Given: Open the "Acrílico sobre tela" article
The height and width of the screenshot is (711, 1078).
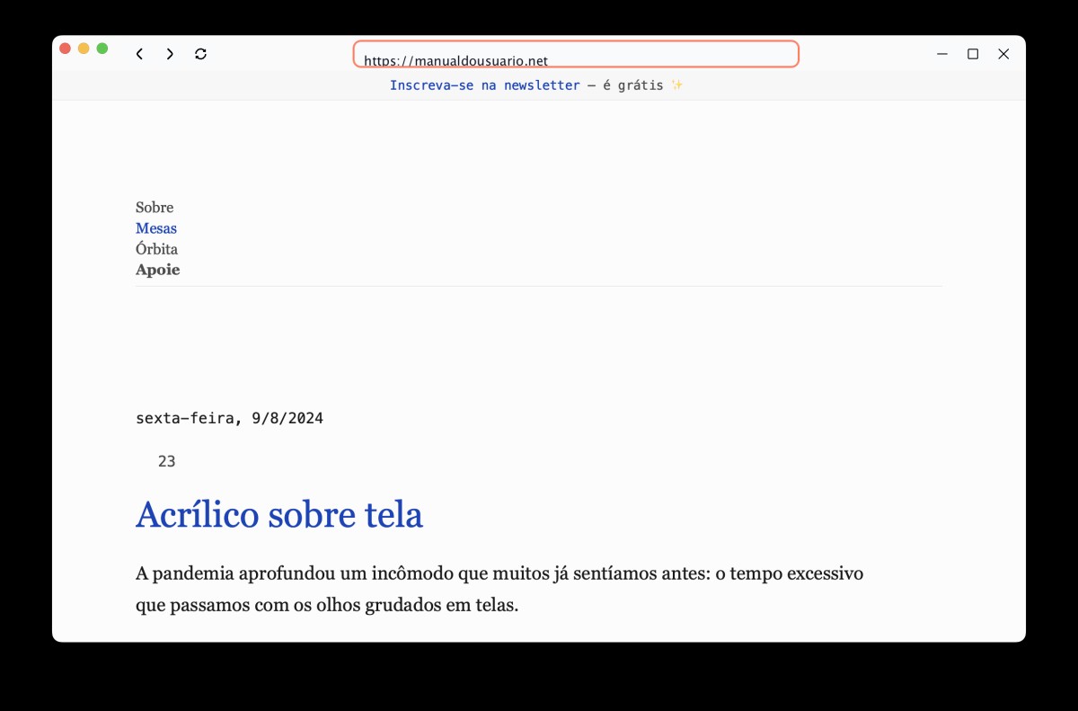Looking at the screenshot, I should click(x=279, y=515).
